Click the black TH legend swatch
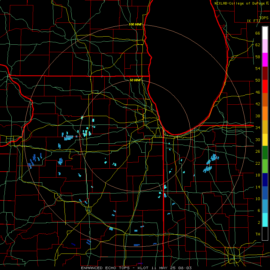 [x=265, y=233]
